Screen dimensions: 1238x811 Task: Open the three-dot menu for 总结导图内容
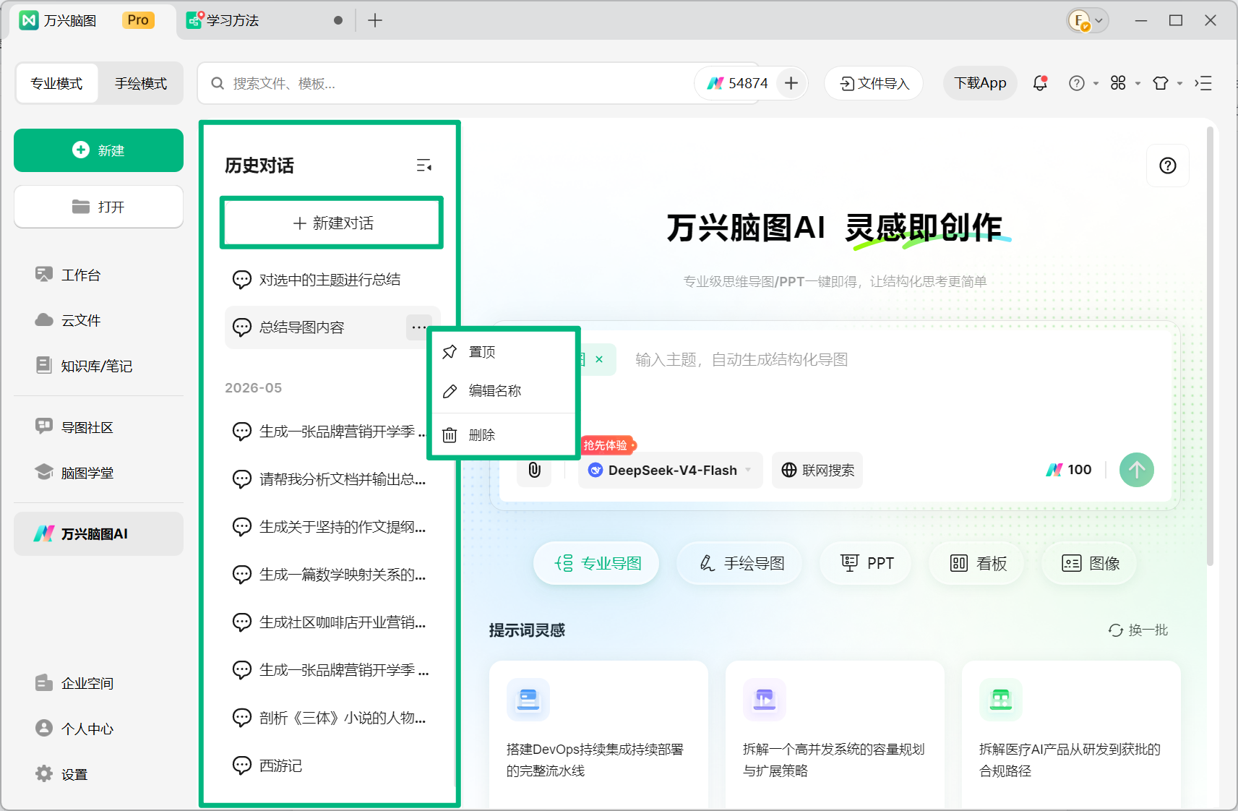pos(418,327)
